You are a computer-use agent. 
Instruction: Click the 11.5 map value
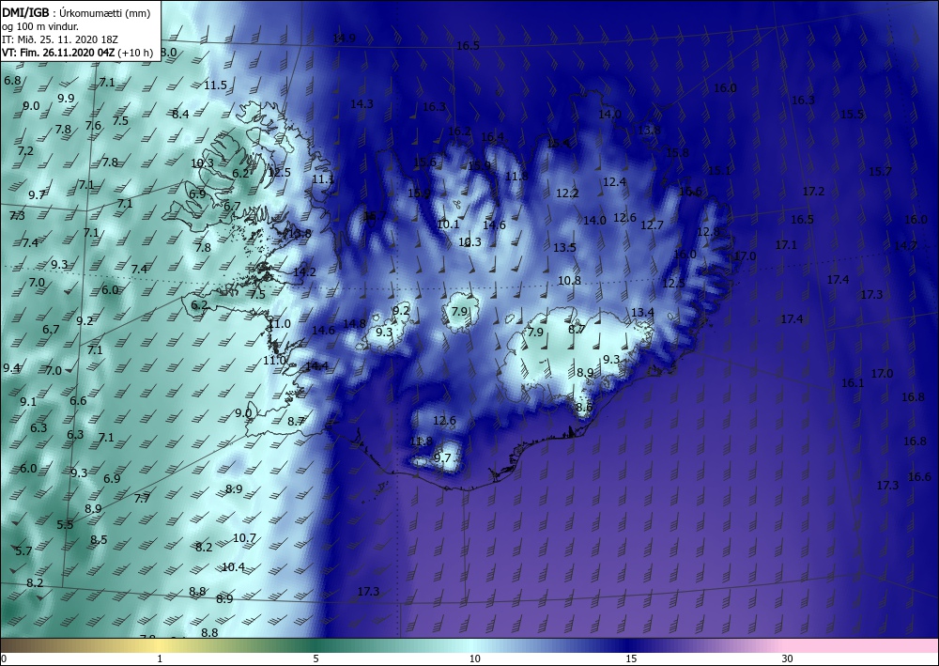[x=215, y=85]
